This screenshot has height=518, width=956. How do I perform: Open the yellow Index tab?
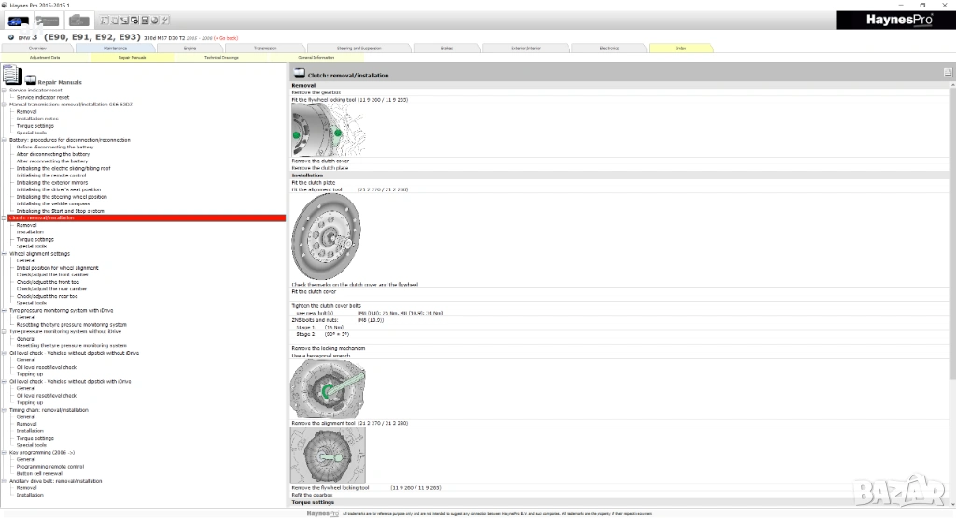[681, 47]
